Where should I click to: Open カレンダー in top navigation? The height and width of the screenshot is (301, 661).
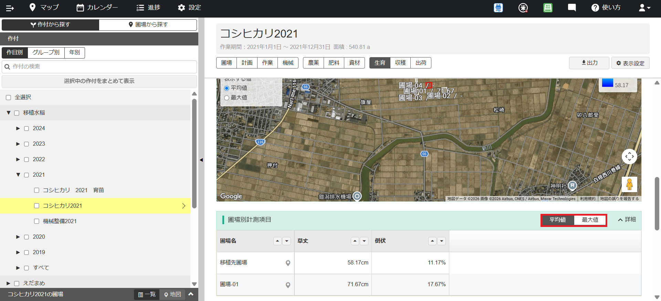tap(97, 8)
